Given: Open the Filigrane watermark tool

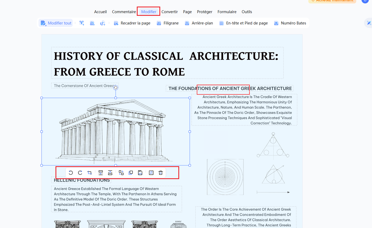Looking at the screenshot, I should pos(168,23).
